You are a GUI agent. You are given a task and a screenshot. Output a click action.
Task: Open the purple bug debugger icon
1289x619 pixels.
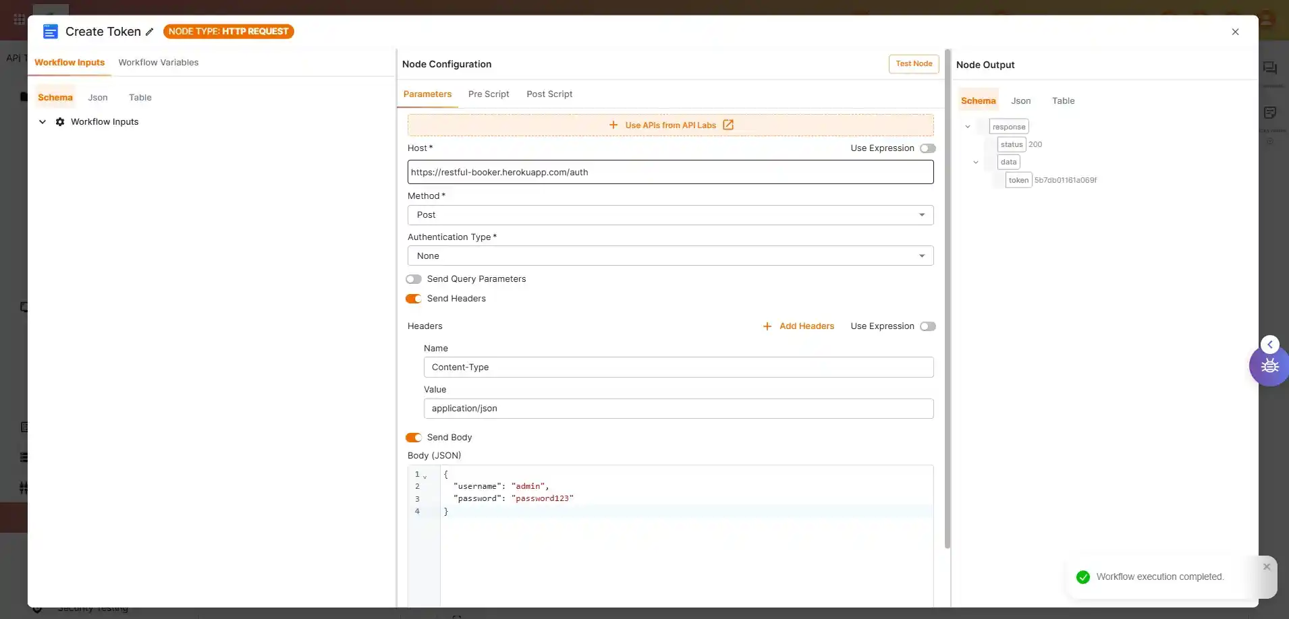pyautogui.click(x=1269, y=366)
